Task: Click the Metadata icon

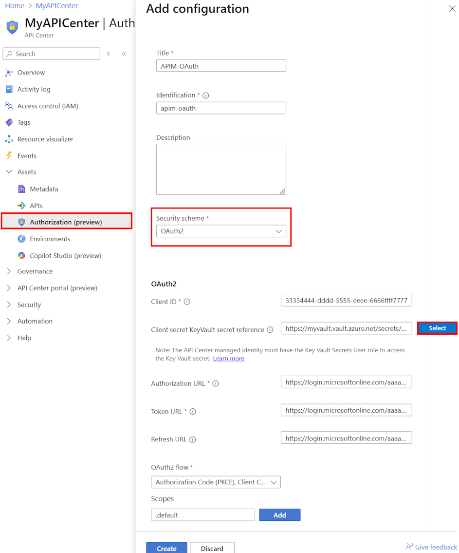Action: (21, 189)
